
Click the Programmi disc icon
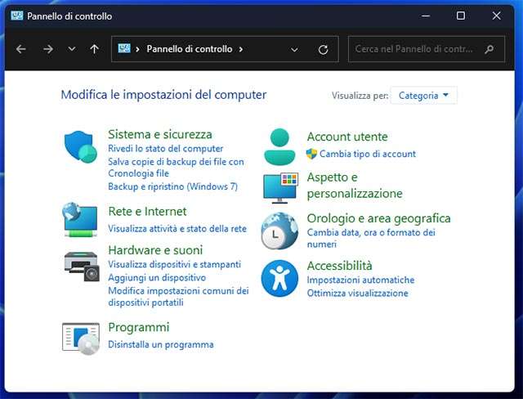coord(81,337)
